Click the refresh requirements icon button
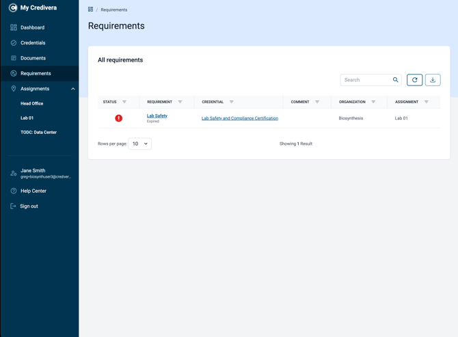Screen dimensions: 458x337 click(x=414, y=80)
